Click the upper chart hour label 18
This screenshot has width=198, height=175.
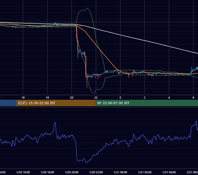pyautogui.click(x=47, y=98)
